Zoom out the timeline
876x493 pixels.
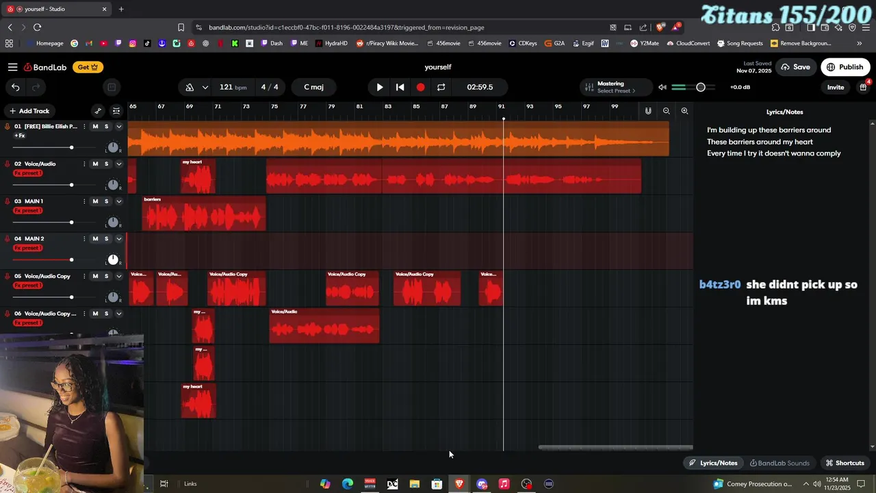click(666, 111)
